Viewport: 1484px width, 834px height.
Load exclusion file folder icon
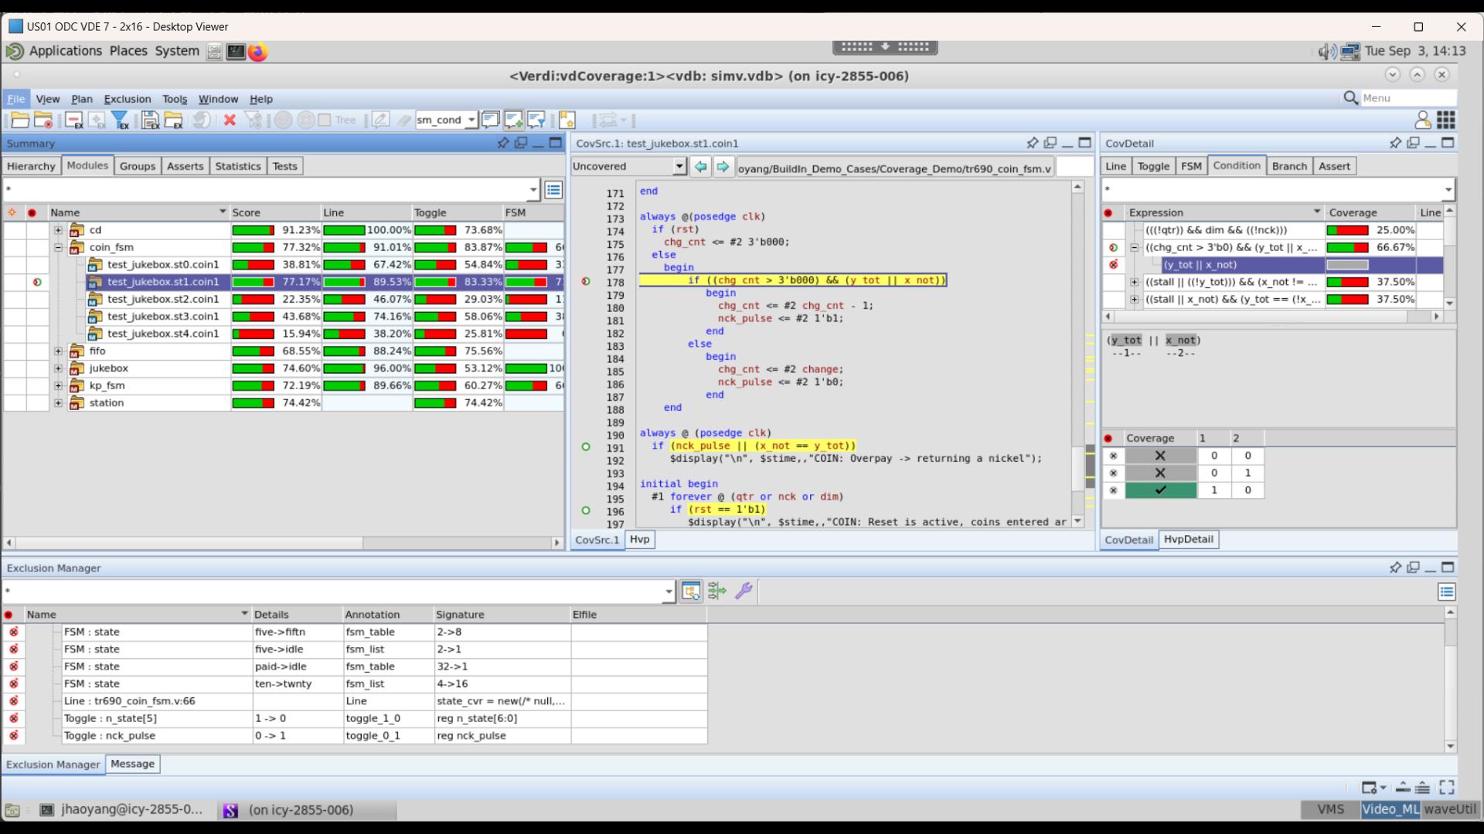coord(174,120)
